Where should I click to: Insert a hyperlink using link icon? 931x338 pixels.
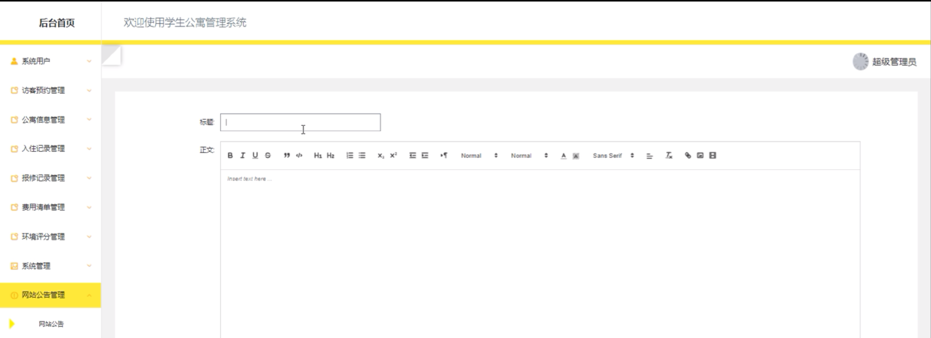(x=688, y=155)
